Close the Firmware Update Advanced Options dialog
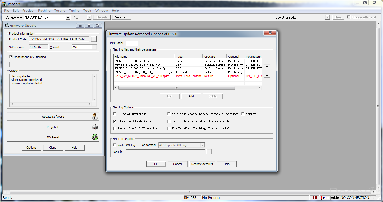The width and height of the screenshot is (383, 202). [270, 33]
